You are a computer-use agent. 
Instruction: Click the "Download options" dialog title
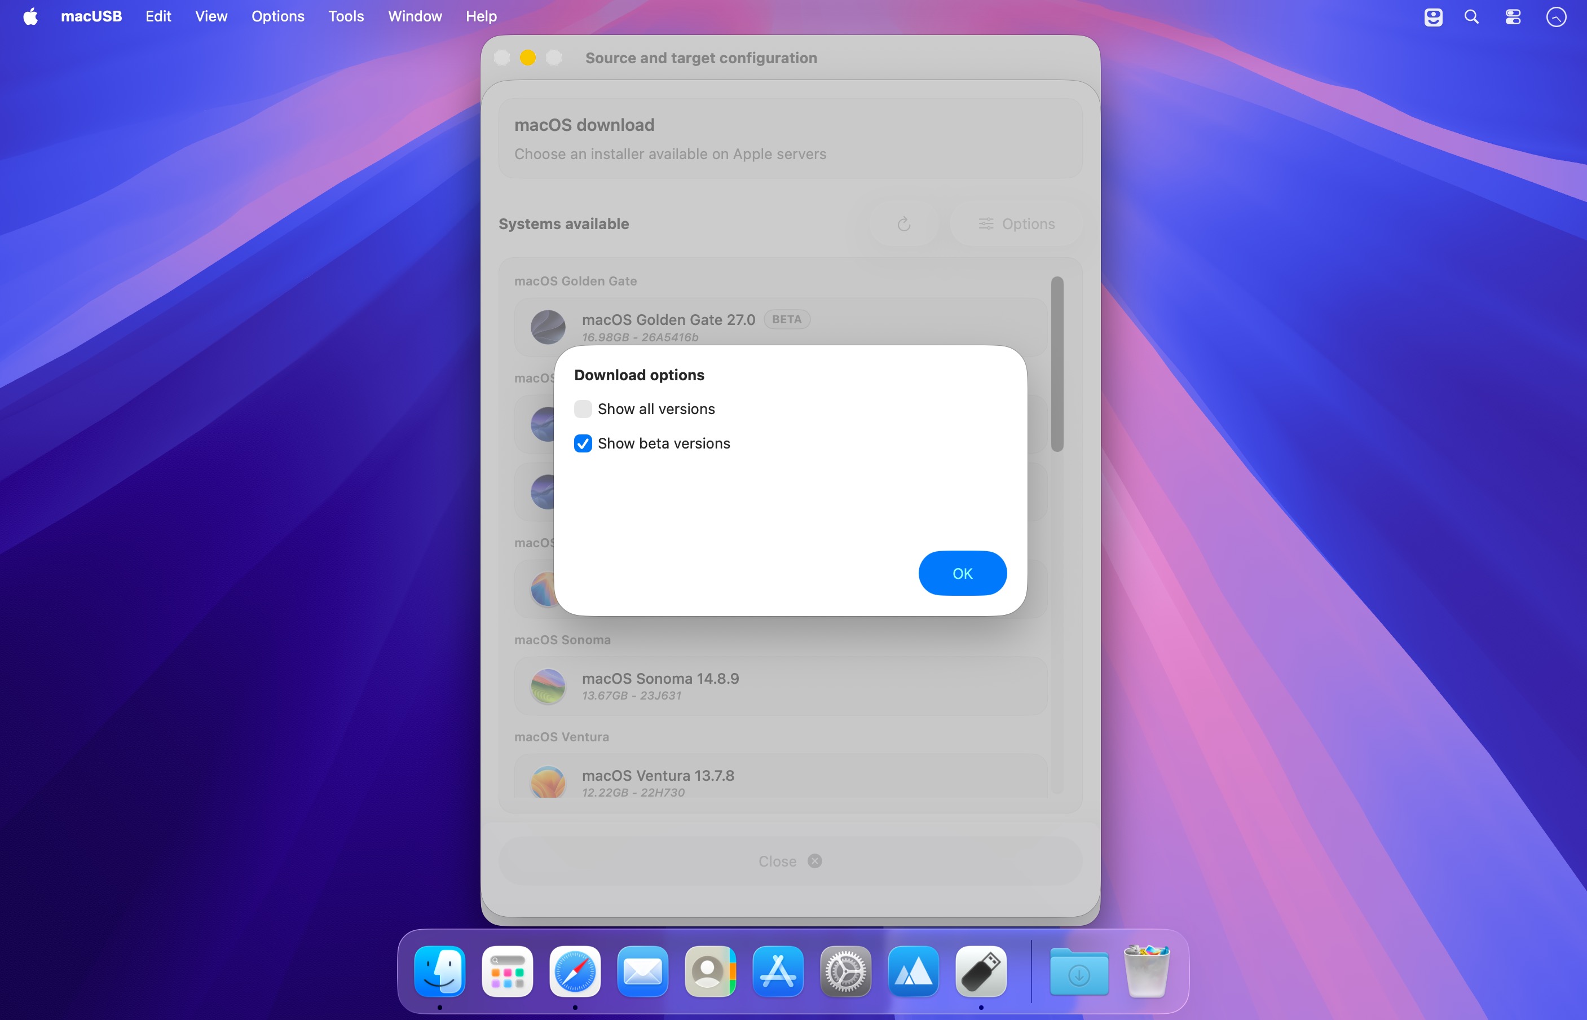coord(639,375)
